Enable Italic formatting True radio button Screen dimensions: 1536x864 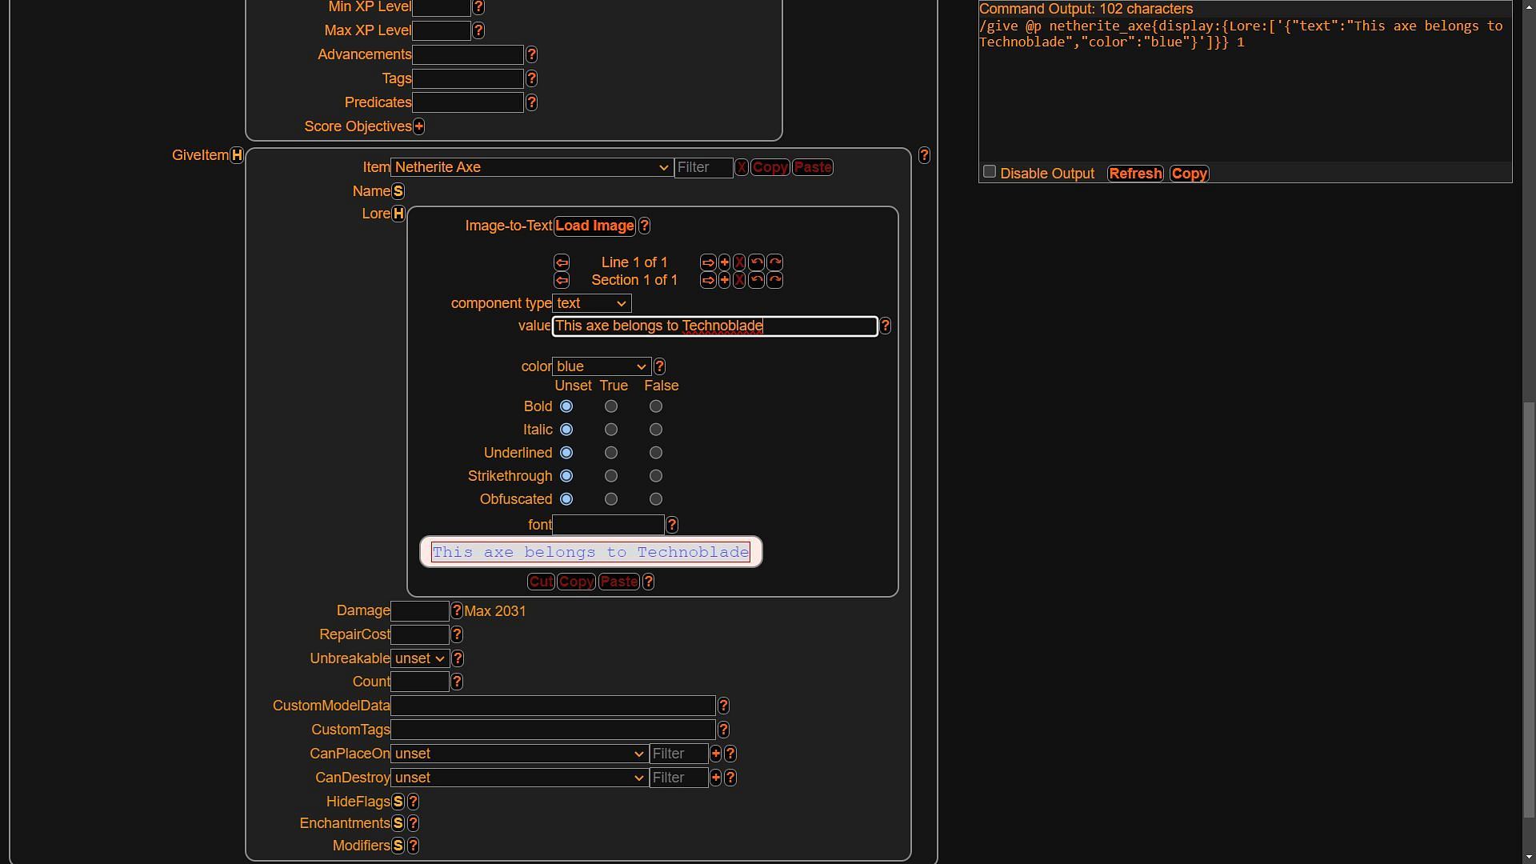point(611,430)
